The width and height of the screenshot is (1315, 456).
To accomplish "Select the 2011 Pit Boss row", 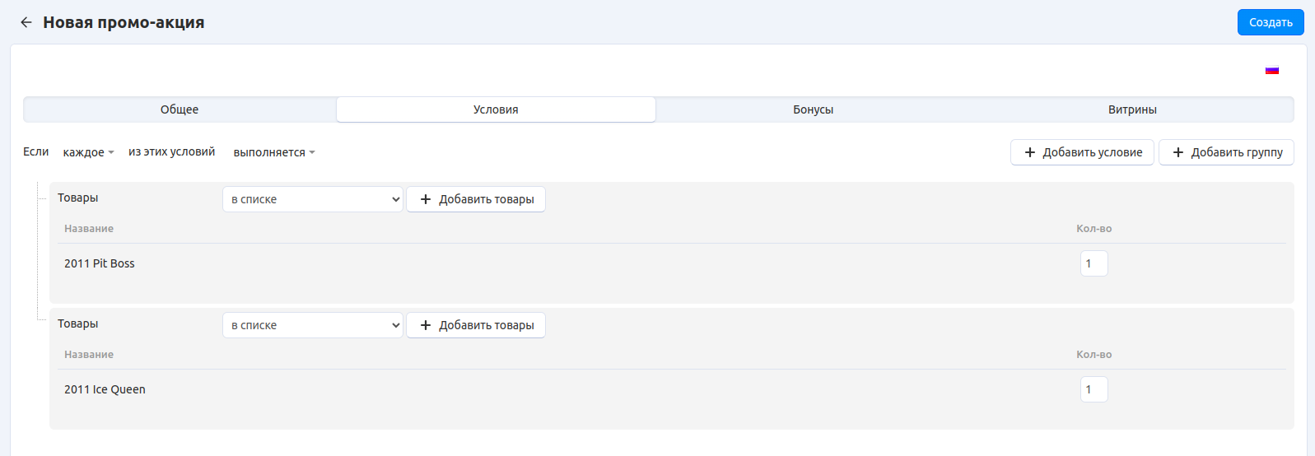I will click(x=100, y=263).
